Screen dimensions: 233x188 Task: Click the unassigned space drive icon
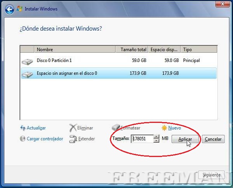[27, 74]
